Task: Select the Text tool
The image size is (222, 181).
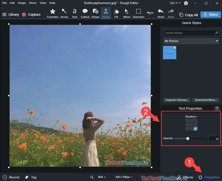Action: pyautogui.click(x=74, y=13)
